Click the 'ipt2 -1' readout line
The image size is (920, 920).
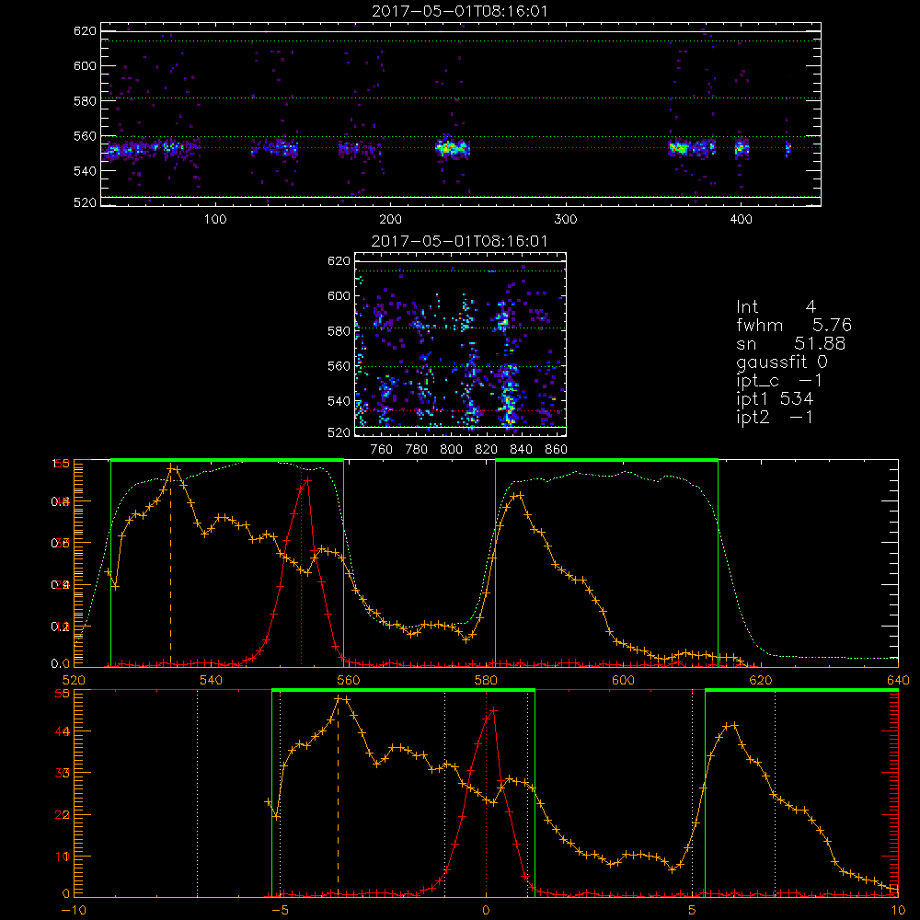point(775,417)
